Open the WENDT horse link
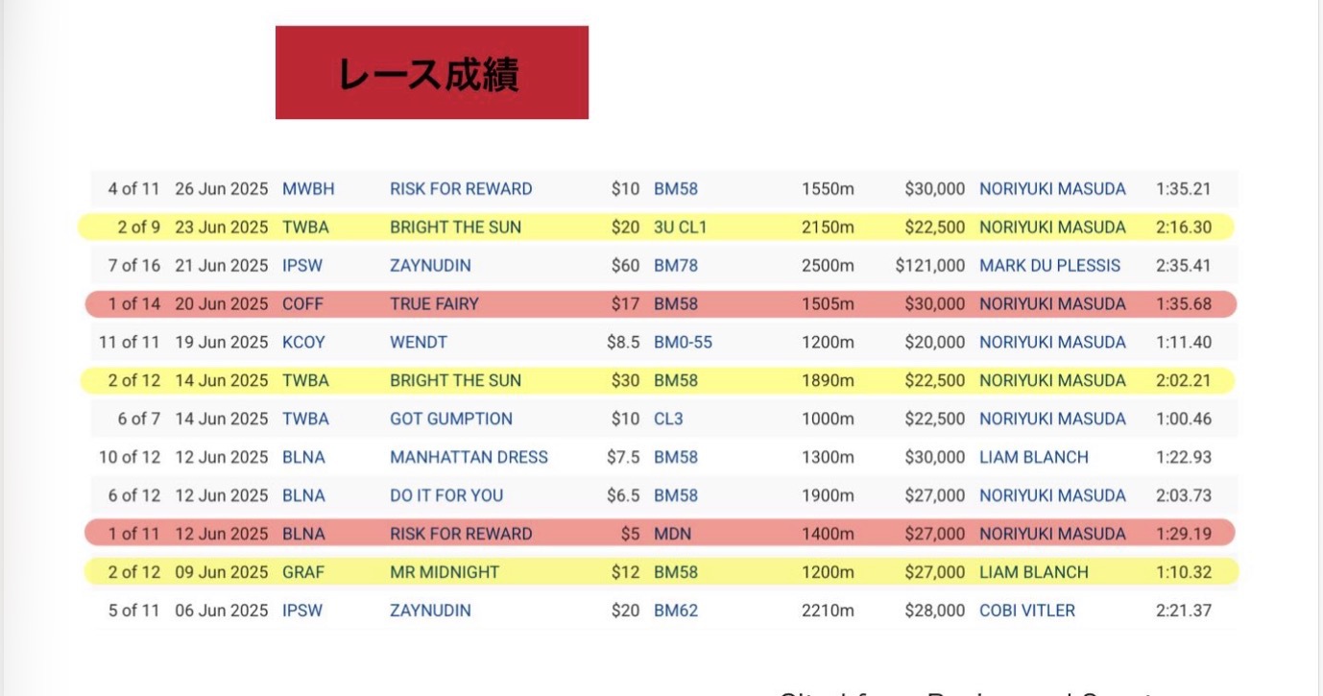This screenshot has height=696, width=1323. tap(419, 343)
